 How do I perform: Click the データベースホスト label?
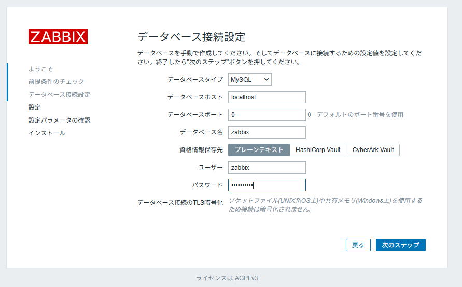click(195, 97)
